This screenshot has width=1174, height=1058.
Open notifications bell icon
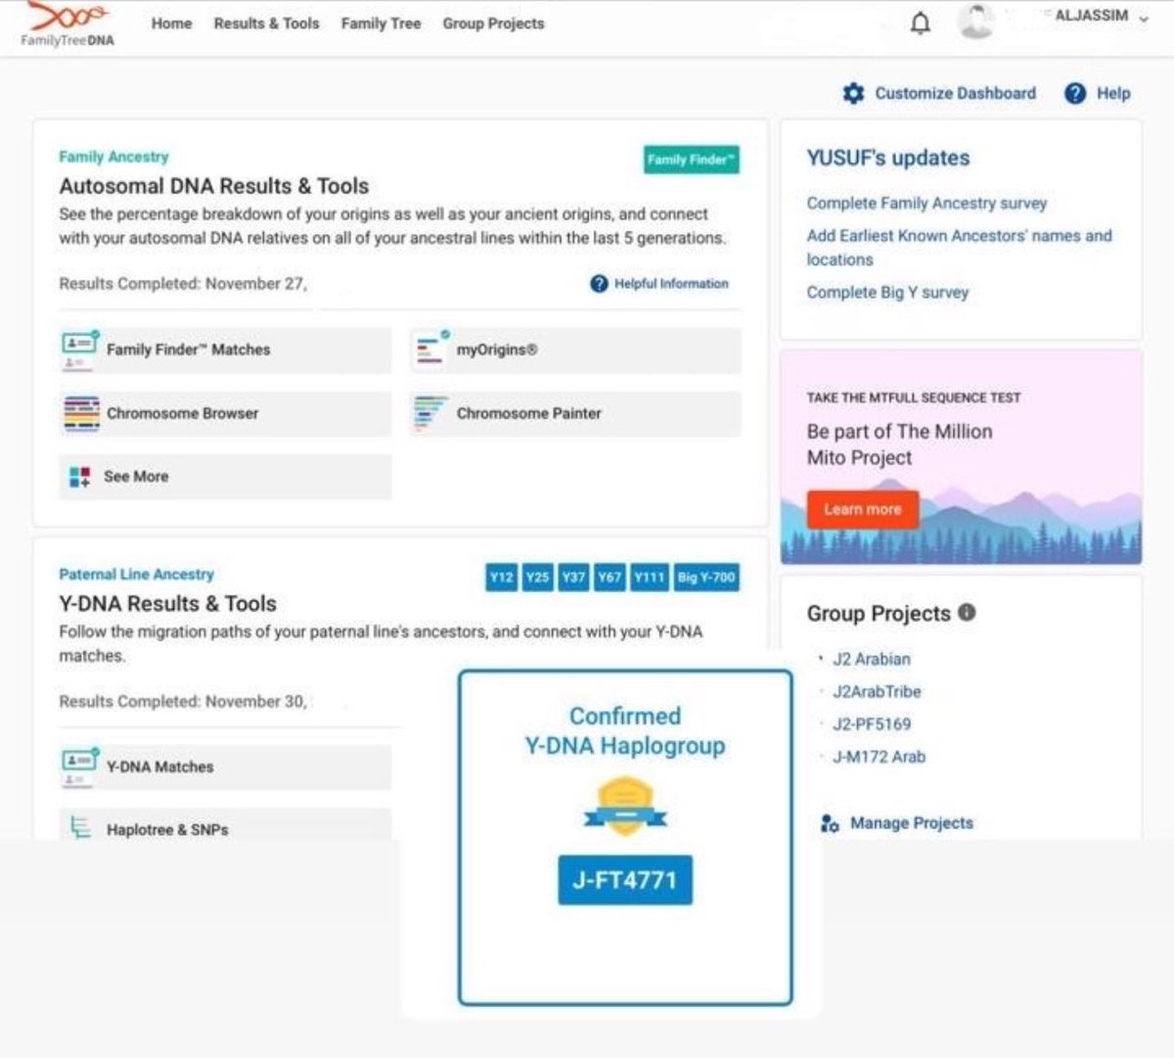click(x=921, y=23)
